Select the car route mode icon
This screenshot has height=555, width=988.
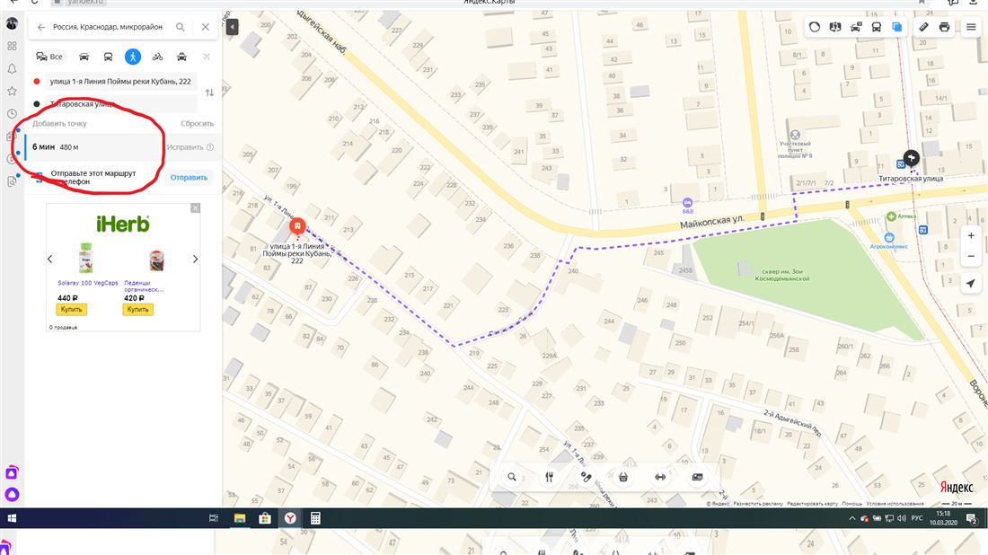pos(84,57)
